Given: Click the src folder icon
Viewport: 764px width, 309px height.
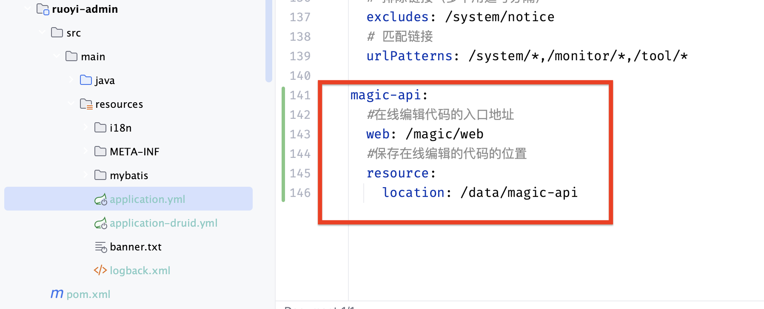Looking at the screenshot, I should point(57,32).
